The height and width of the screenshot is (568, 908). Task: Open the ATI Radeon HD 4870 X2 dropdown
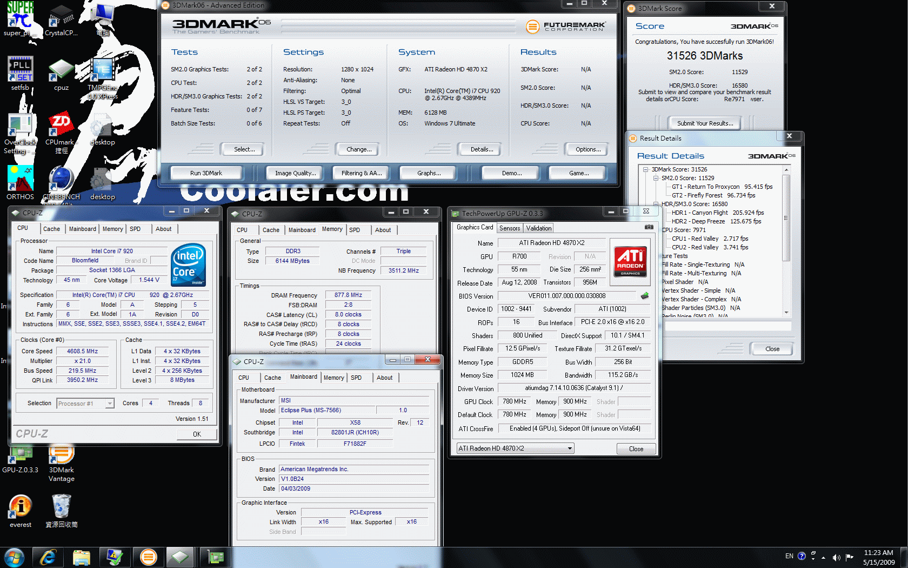coord(515,448)
